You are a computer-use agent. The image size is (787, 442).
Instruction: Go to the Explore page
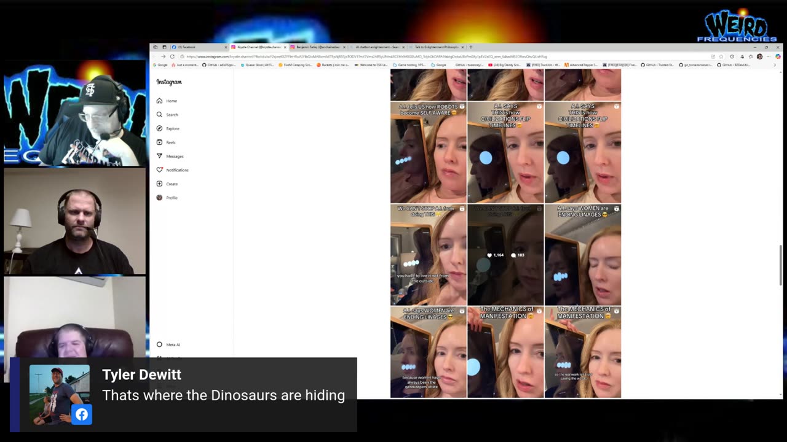pyautogui.click(x=168, y=128)
